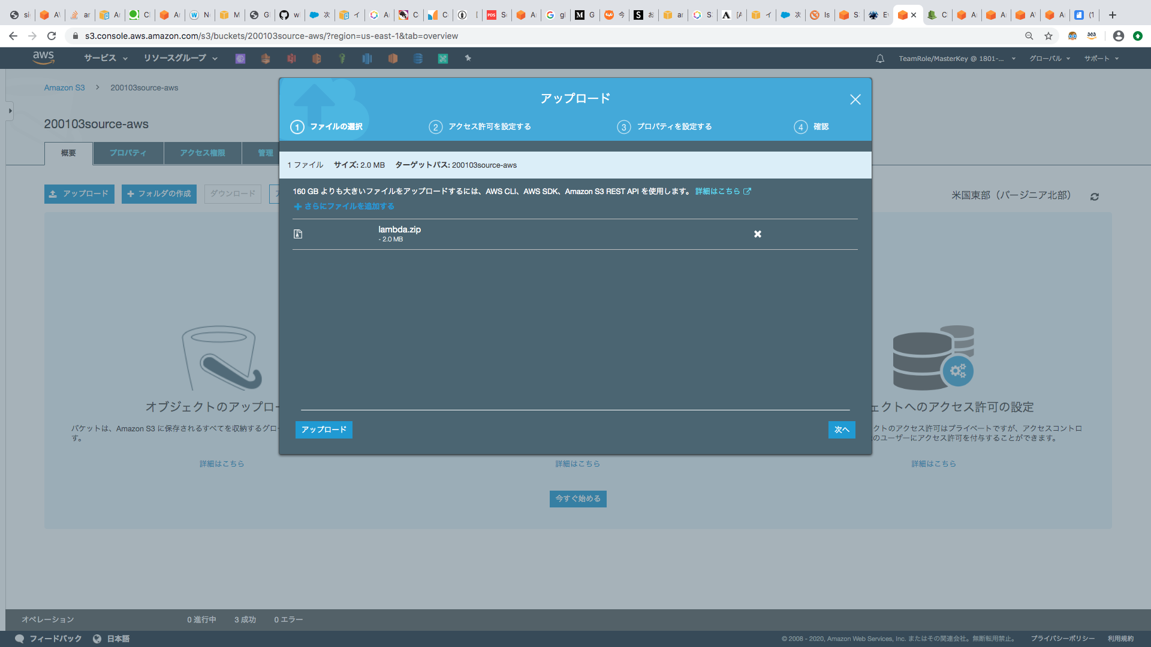Open the green key pinned service shortcut
The height and width of the screenshot is (647, 1151).
pos(342,58)
